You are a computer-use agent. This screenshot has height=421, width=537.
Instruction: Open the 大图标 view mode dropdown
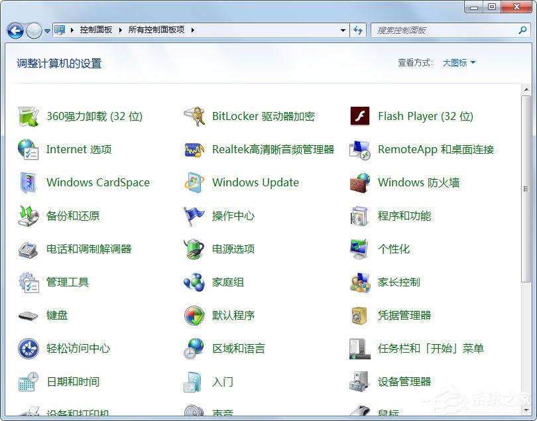tap(457, 62)
